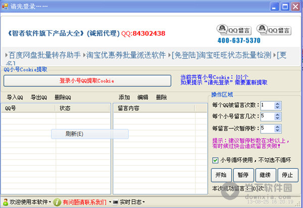Viewport: 303px width, 208px height.
Task: Click 删除 message menu item
Action: coord(162,97)
